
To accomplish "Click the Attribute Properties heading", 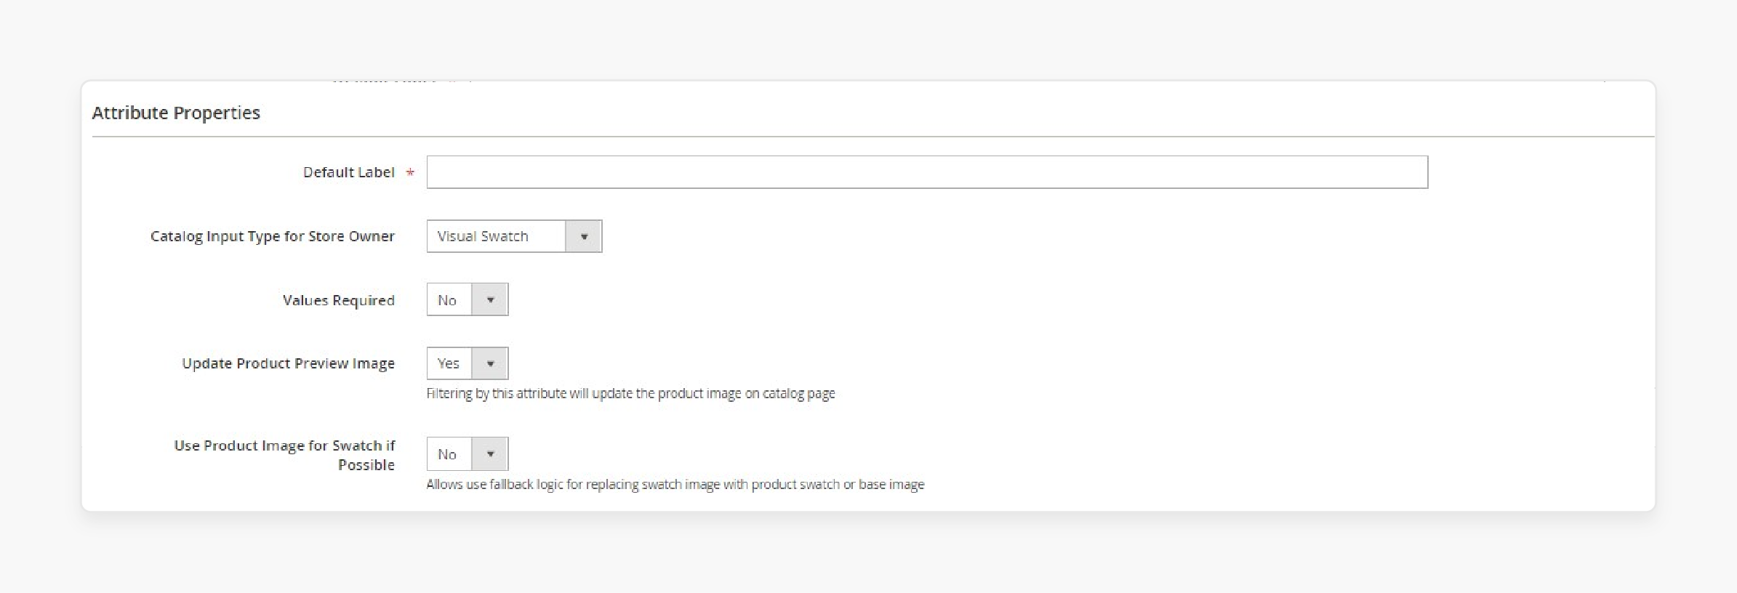I will pyautogui.click(x=176, y=113).
